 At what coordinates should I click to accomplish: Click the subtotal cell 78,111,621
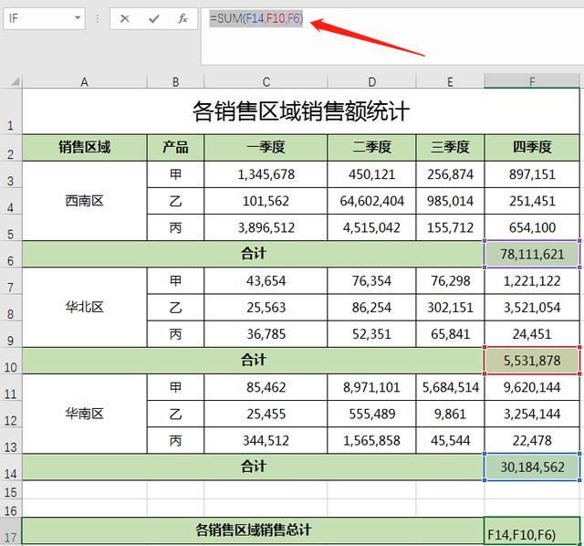pyautogui.click(x=532, y=254)
